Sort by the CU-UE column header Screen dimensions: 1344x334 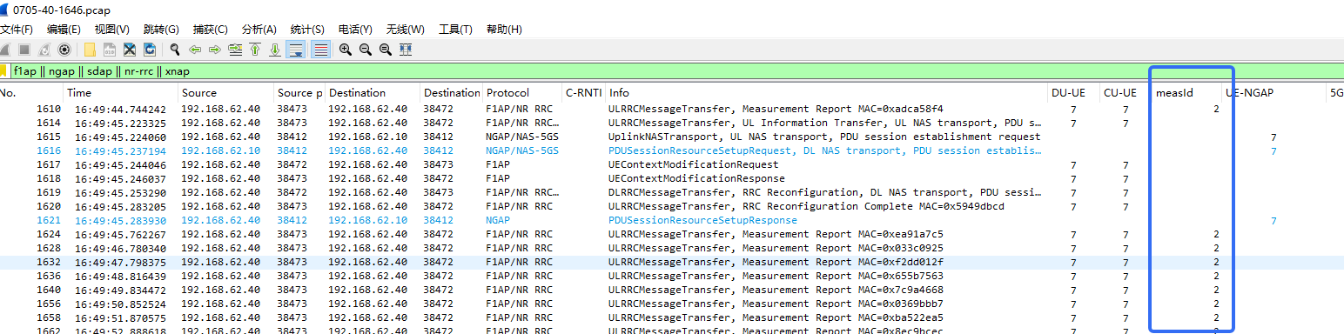click(x=1126, y=92)
